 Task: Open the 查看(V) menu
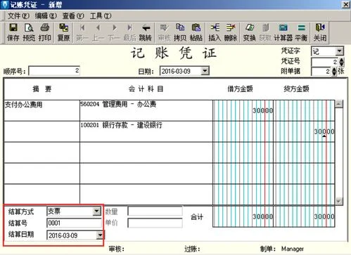click(73, 16)
